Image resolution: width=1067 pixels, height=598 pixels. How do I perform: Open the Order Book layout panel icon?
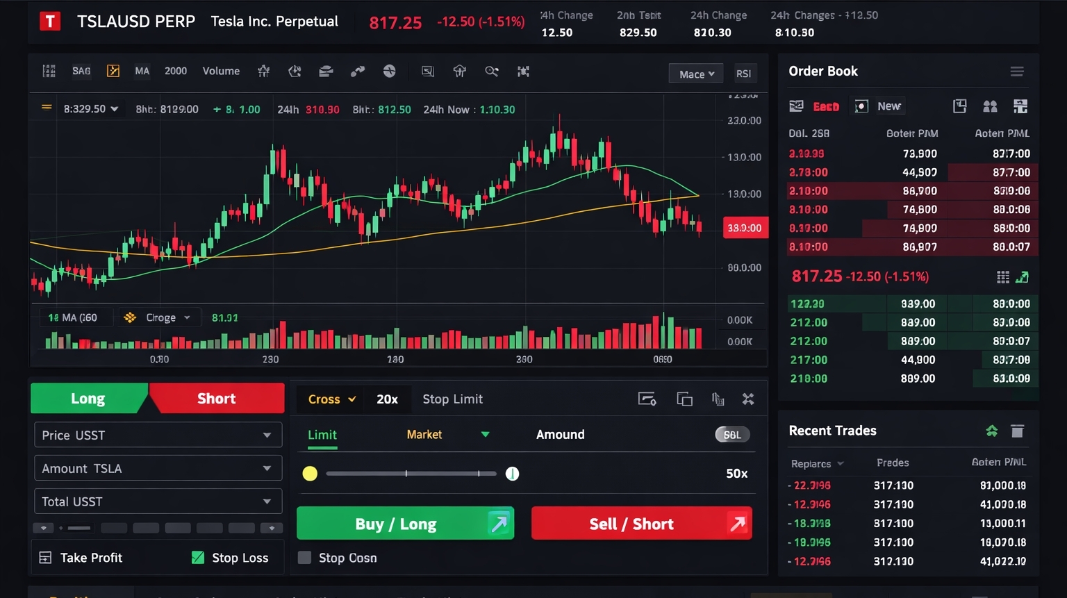tap(960, 106)
